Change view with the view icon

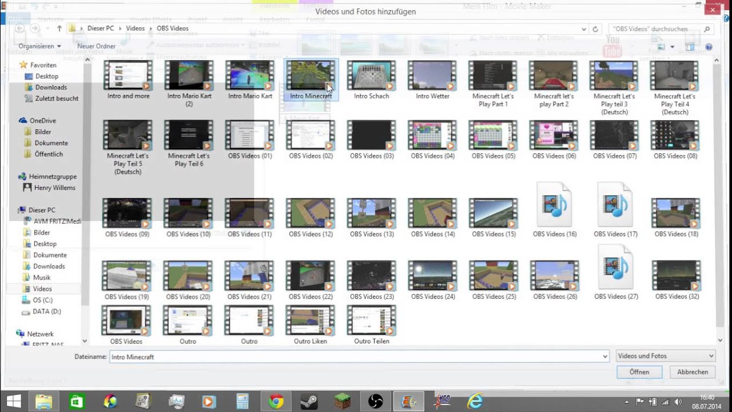pyautogui.click(x=662, y=46)
